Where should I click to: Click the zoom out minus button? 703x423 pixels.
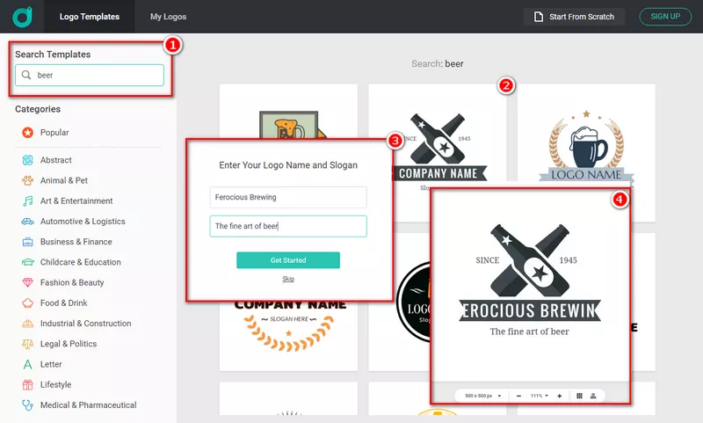[x=518, y=396]
